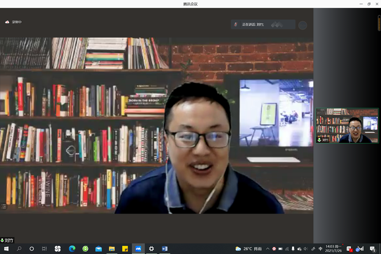Click the 刘竹 name label at bottom-left

(x=7, y=240)
